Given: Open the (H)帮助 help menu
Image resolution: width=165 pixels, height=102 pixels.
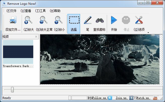Looking at the screenshot, I should [x=55, y=11].
